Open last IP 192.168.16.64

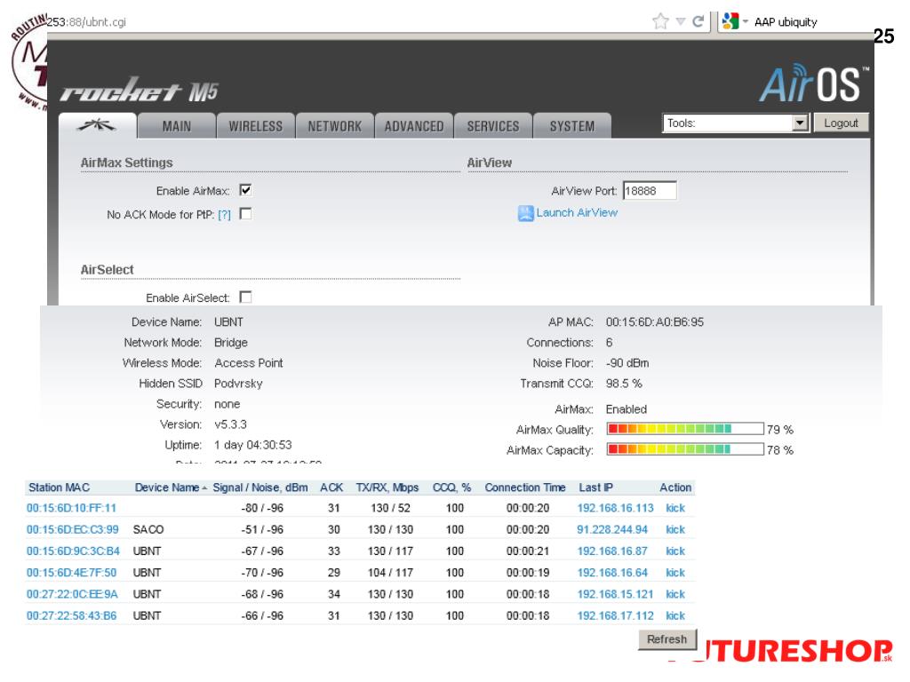coord(612,573)
